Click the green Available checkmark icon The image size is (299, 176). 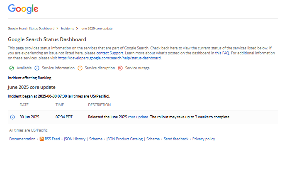coord(12,68)
